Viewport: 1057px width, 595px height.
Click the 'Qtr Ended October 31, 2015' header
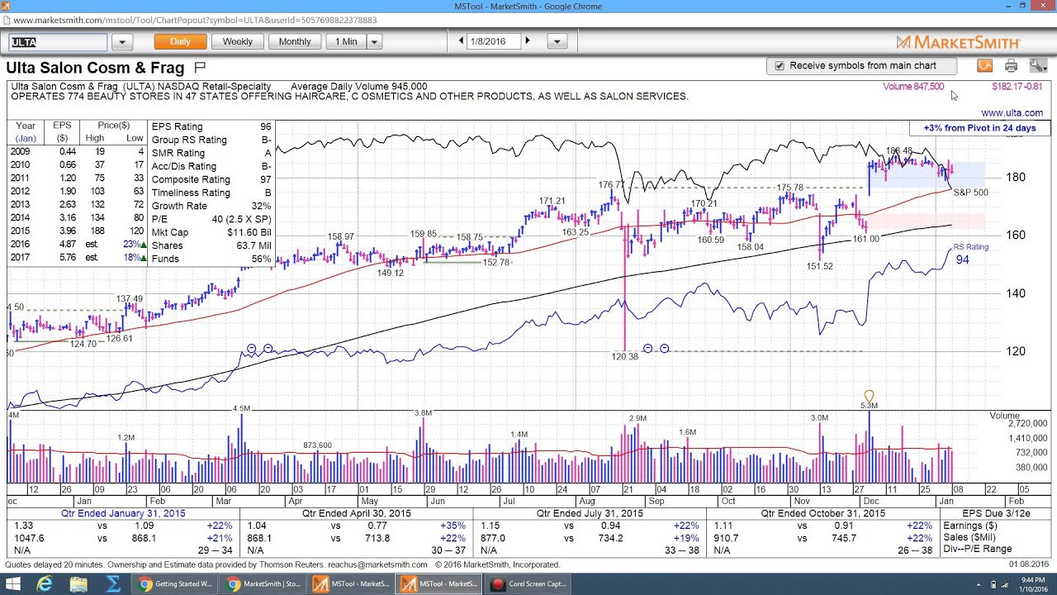coord(824,513)
